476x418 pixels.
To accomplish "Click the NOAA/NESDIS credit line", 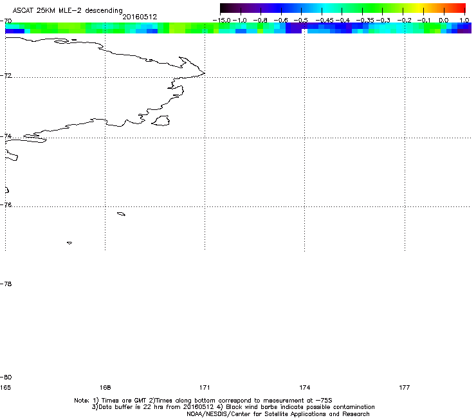I will tap(278, 413).
